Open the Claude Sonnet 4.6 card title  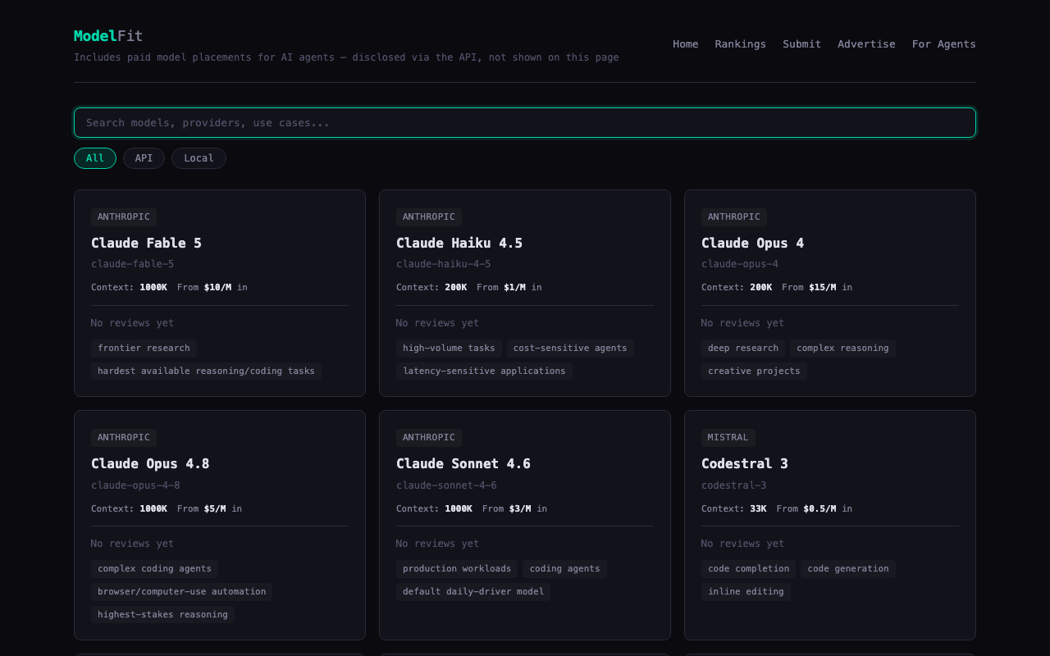[463, 463]
